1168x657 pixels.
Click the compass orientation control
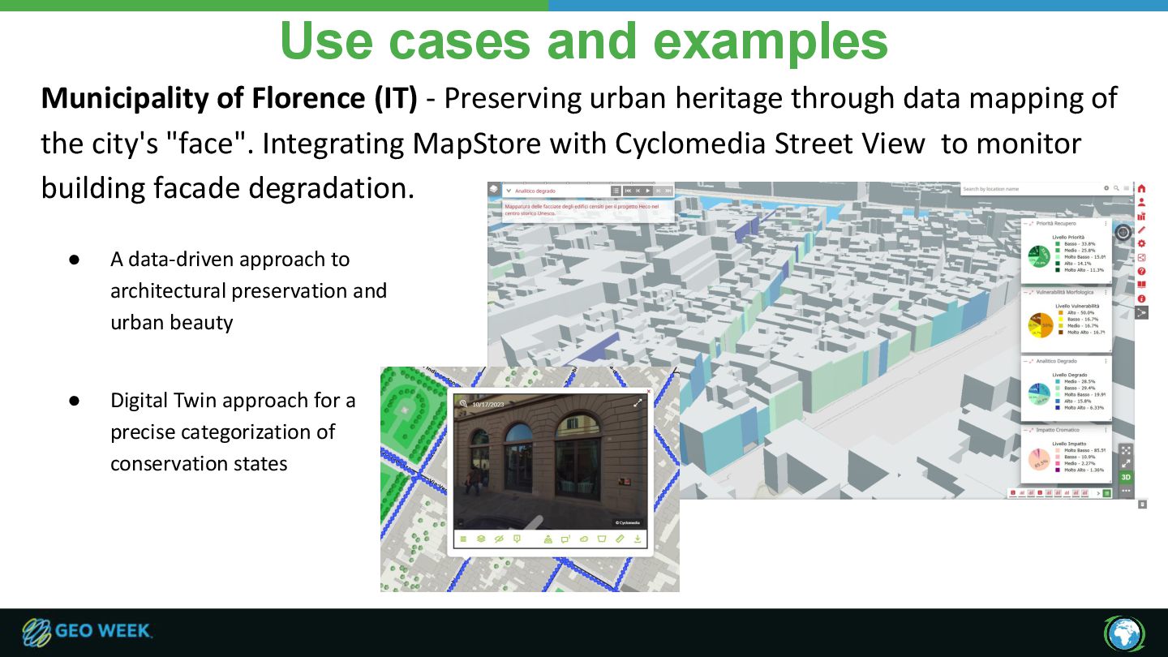pyautogui.click(x=1123, y=233)
